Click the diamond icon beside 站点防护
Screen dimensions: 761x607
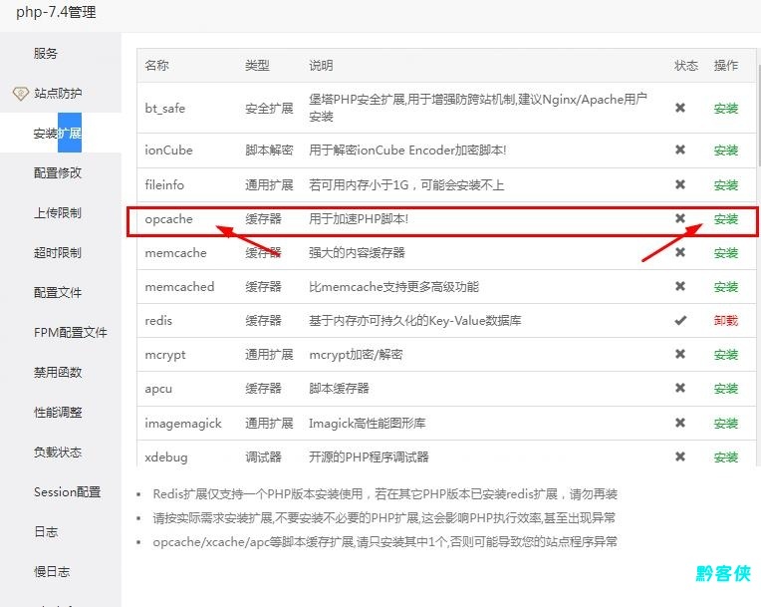21,94
